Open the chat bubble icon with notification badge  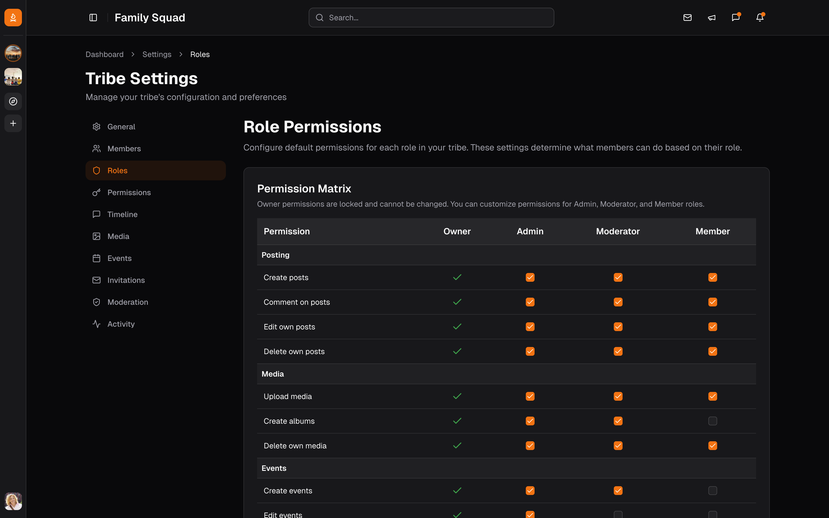point(736,18)
